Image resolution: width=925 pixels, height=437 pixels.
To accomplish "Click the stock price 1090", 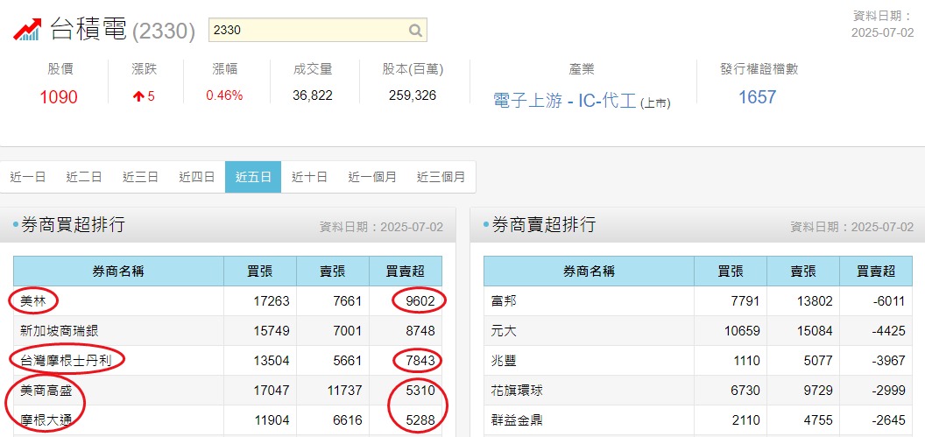I will pos(59,97).
